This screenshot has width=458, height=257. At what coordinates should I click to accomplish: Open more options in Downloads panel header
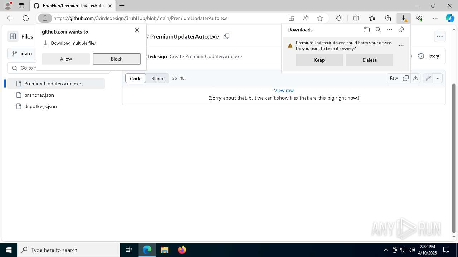[390, 30]
